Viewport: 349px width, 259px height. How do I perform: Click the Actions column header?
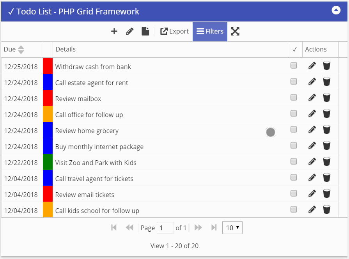[x=315, y=50]
